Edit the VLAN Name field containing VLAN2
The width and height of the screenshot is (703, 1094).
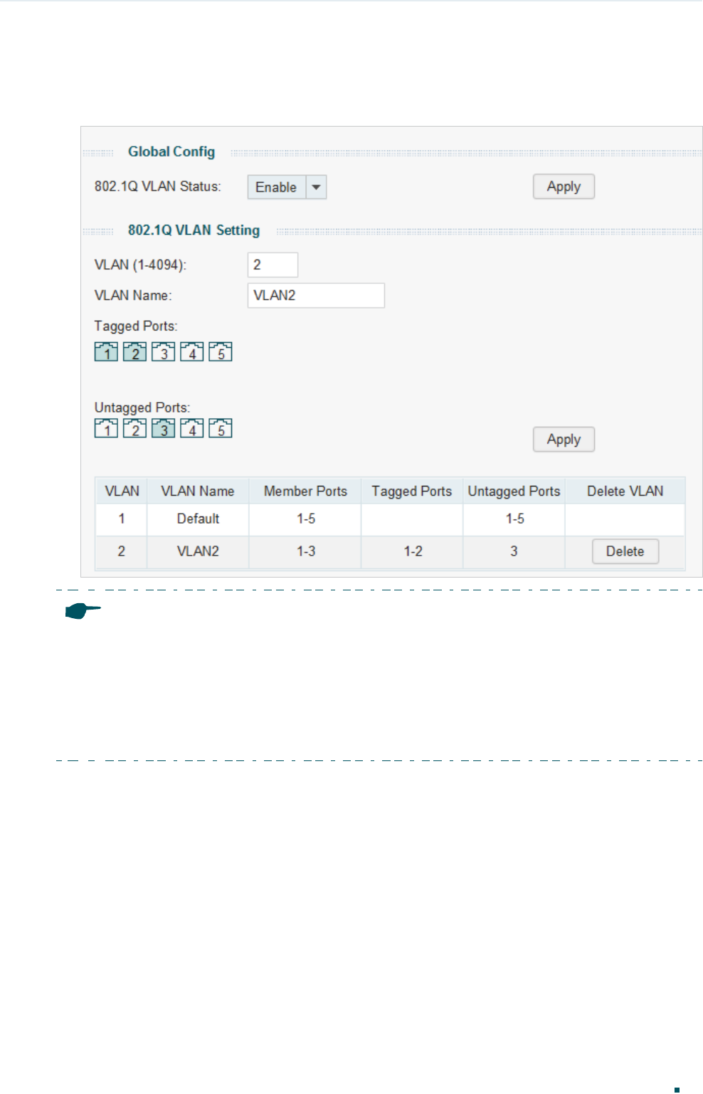(316, 295)
